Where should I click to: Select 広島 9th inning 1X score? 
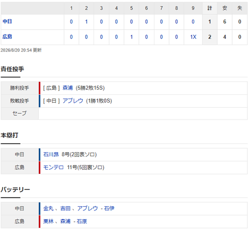tap(193, 37)
